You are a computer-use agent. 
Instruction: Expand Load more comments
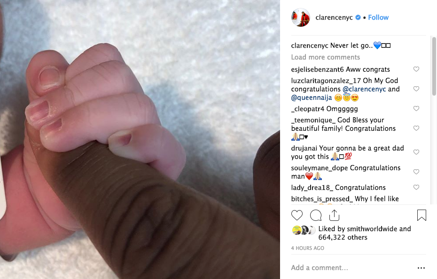click(x=326, y=57)
